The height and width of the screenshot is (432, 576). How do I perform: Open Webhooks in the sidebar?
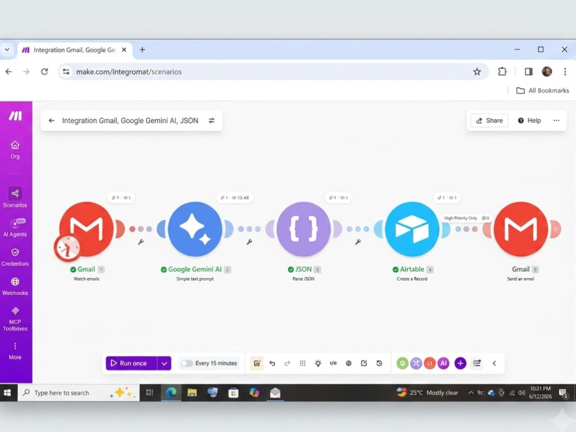point(15,286)
